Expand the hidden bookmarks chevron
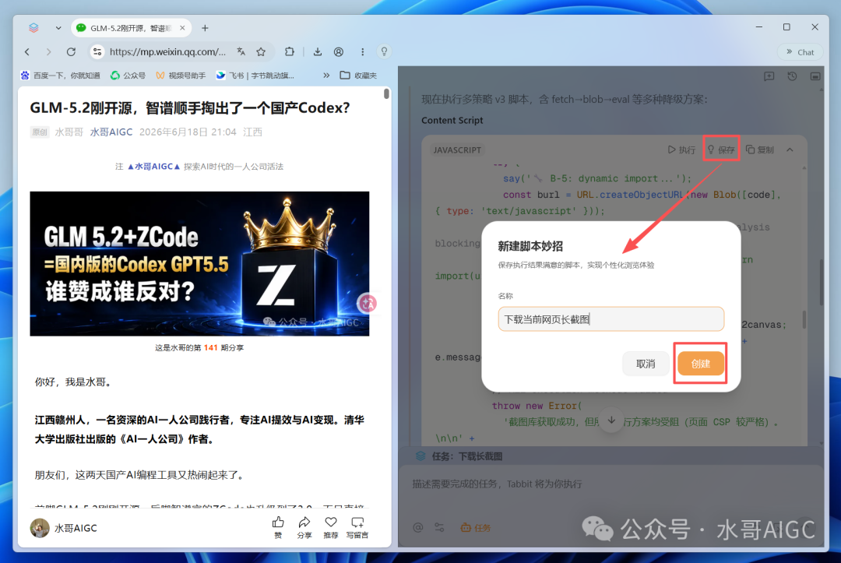Screen dimensions: 841x563 point(326,76)
